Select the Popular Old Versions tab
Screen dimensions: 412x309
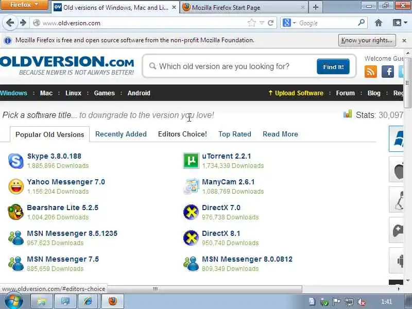click(49, 134)
